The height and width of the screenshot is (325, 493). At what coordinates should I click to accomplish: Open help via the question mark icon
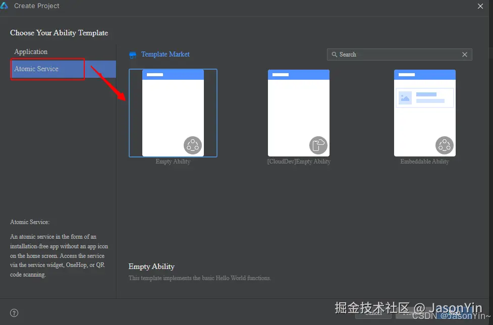click(x=14, y=312)
